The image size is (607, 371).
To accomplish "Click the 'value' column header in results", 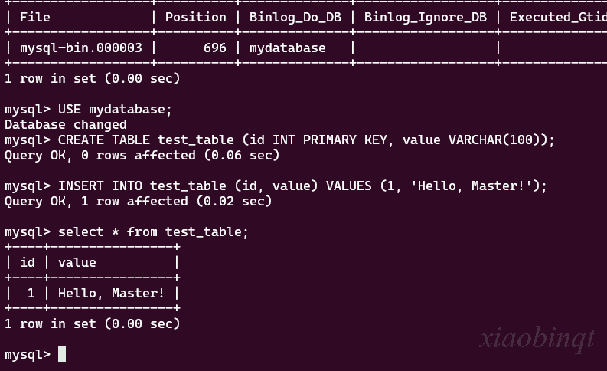I will (x=77, y=262).
